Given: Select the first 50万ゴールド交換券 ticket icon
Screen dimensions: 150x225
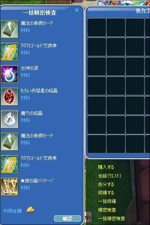Looking at the screenshot, I should (x=9, y=52).
